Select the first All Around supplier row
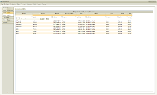 (74, 21)
